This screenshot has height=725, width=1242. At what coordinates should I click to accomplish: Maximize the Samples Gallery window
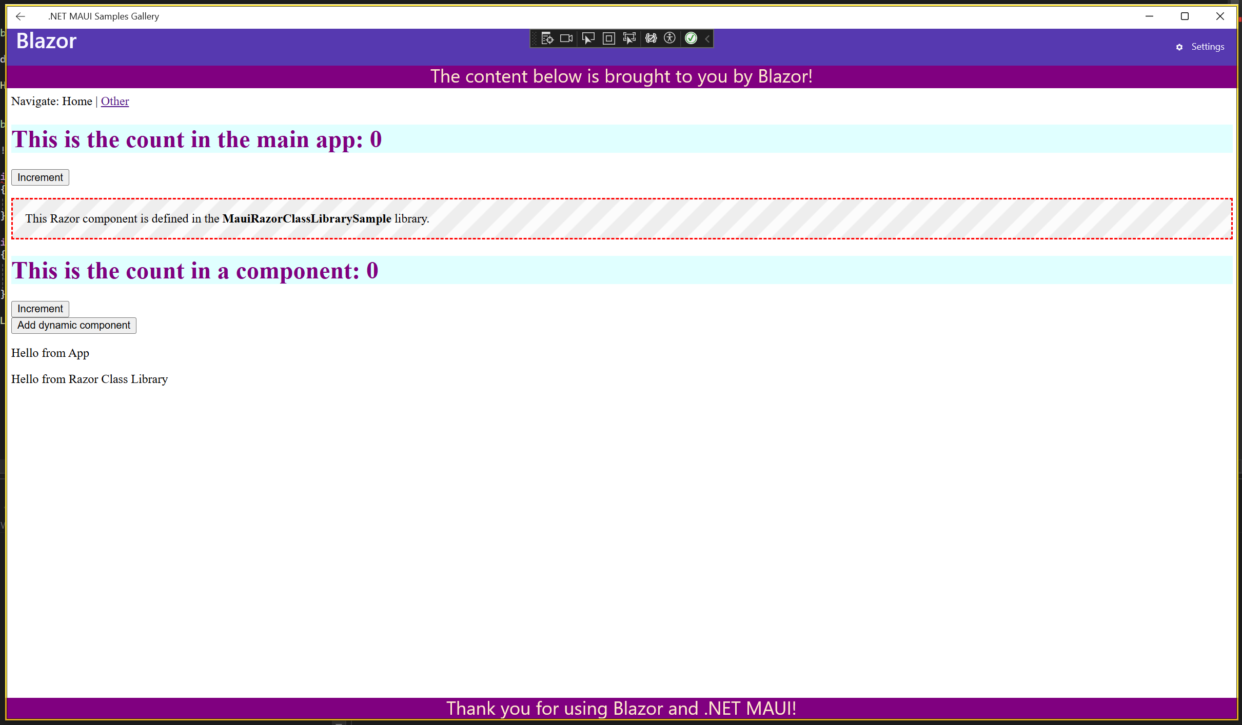click(1185, 16)
